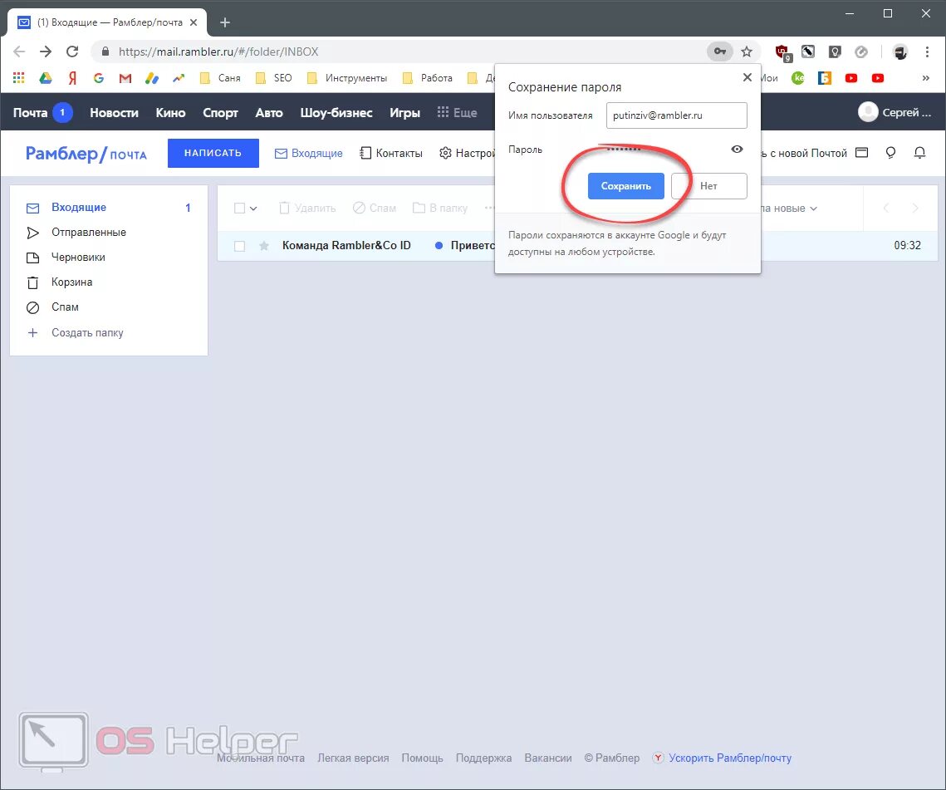The height and width of the screenshot is (790, 946).
Task: Open the analytics chart bookmark icon
Action: coord(179,78)
